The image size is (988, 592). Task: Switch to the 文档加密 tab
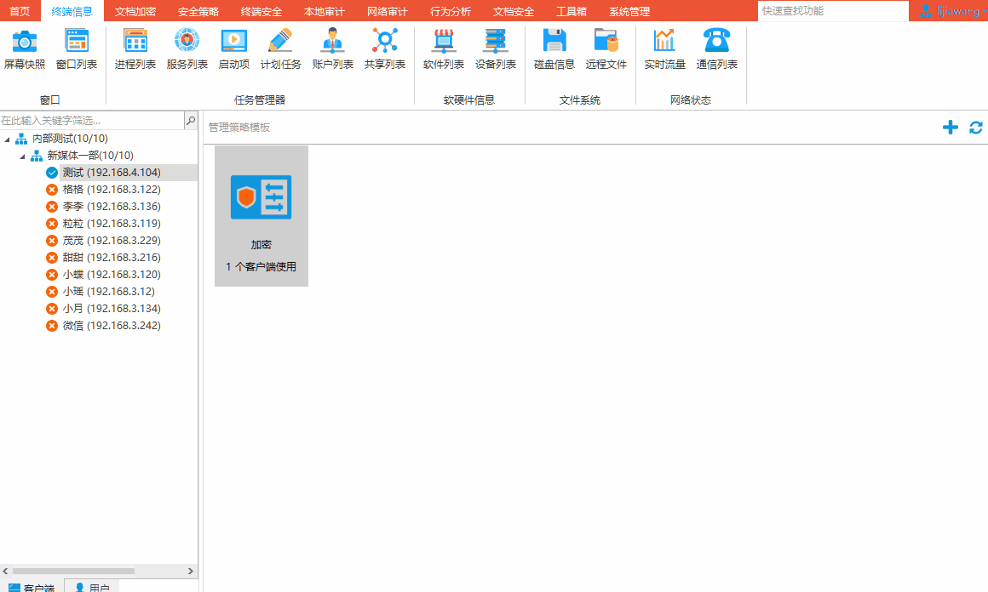(135, 11)
